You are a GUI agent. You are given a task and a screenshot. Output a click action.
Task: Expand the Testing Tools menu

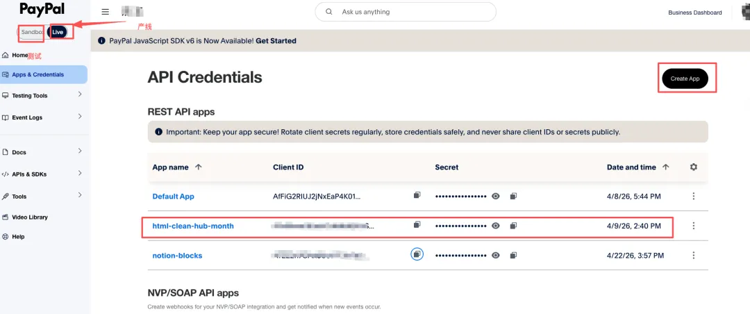(x=80, y=94)
